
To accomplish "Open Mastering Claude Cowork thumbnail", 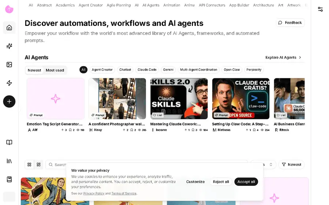I will 179,99.
